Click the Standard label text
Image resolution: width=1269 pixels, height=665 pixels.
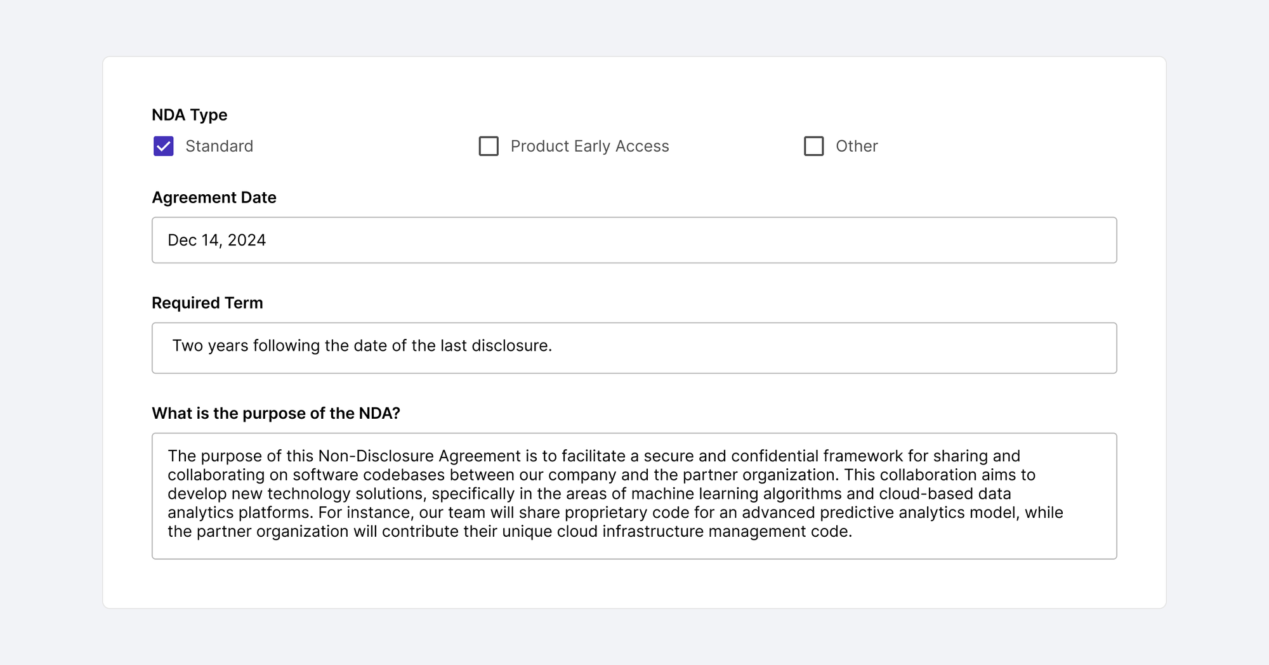point(219,146)
